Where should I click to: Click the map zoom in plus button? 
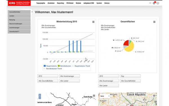40,95
